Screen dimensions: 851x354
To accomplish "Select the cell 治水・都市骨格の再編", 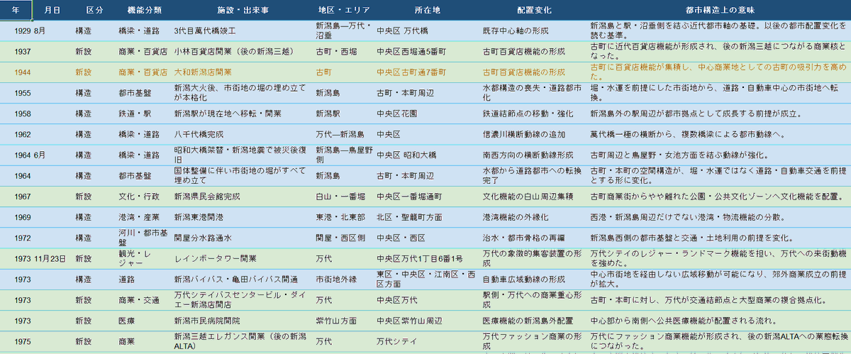I will coord(534,237).
